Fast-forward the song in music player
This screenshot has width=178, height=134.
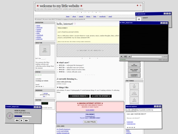coord(26,120)
